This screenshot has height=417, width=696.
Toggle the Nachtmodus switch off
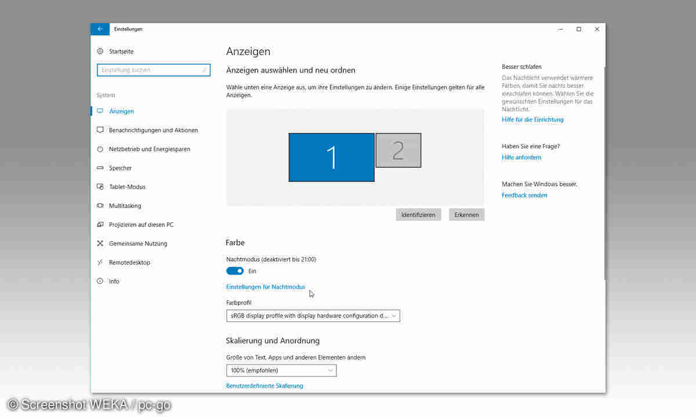tap(235, 271)
